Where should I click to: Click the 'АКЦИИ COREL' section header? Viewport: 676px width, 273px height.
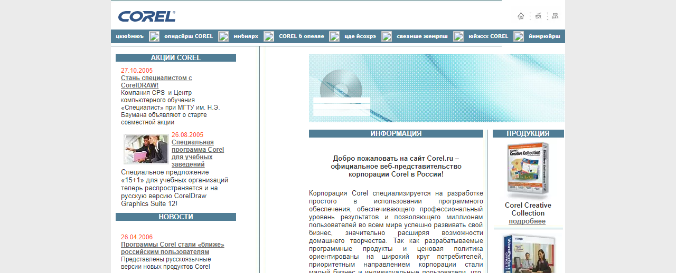176,58
